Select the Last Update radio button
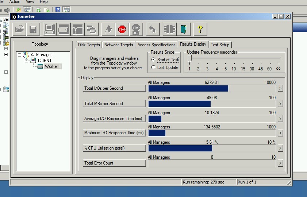Screen dimensions: 307x197 tap(153, 67)
